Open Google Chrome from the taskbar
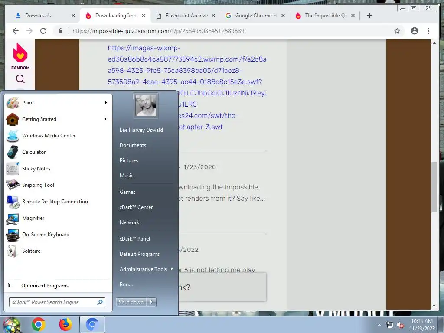444x333 pixels. (39, 324)
